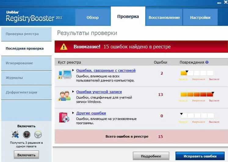The width and height of the screenshot is (228, 162).
Task: Open the Обзор tab
Action: 92,17
